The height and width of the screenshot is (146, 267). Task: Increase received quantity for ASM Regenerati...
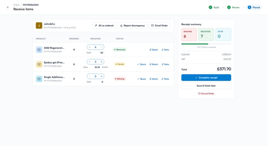coord(101,47)
